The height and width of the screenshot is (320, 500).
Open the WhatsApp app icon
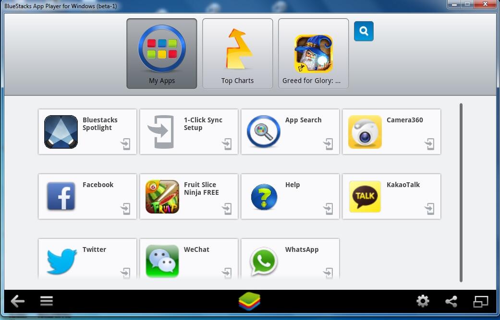(x=264, y=261)
